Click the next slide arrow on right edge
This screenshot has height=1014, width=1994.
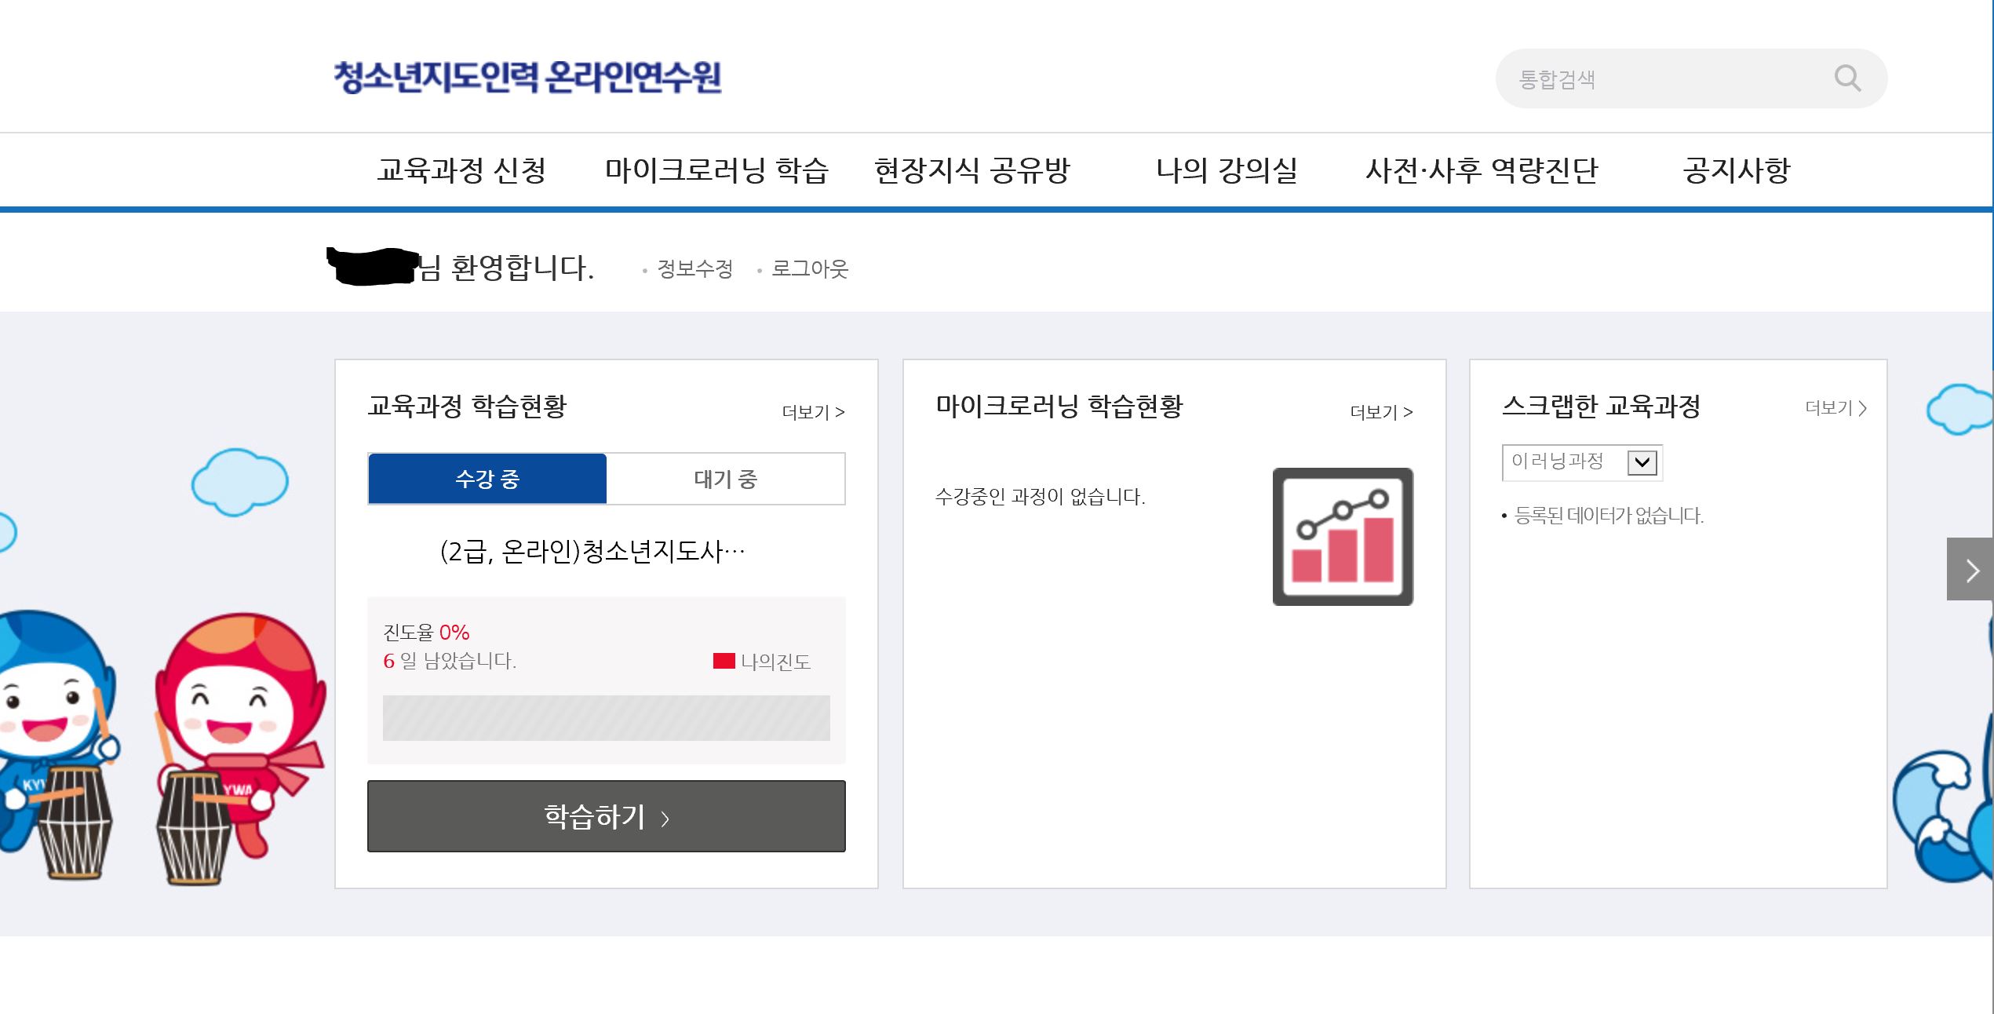(1970, 570)
